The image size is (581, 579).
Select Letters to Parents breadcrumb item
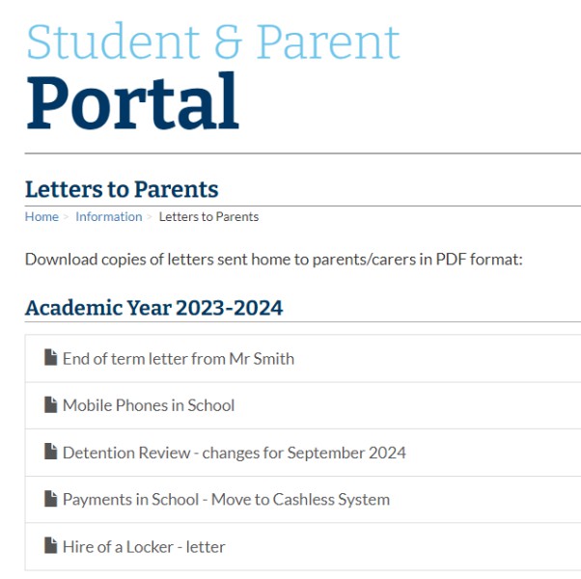click(208, 217)
